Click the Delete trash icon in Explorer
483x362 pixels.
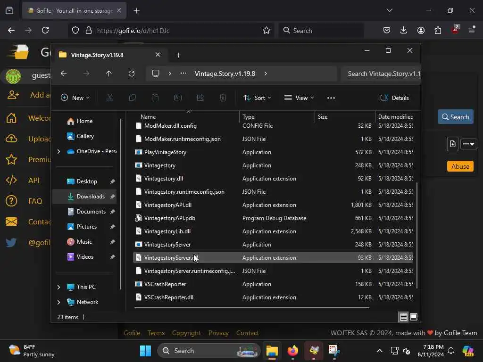pos(223,98)
